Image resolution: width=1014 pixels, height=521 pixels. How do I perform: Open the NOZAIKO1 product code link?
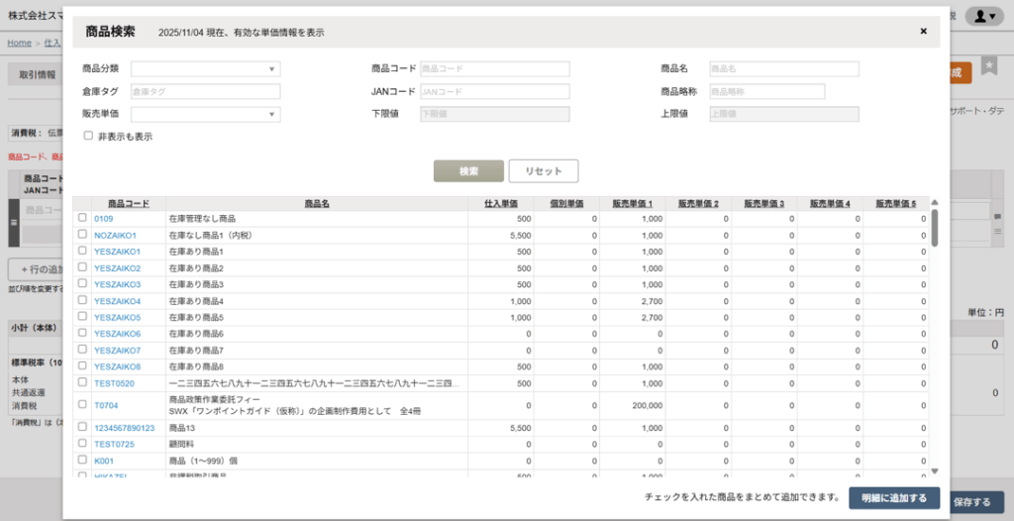(x=115, y=235)
